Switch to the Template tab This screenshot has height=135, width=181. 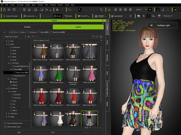(27, 27)
